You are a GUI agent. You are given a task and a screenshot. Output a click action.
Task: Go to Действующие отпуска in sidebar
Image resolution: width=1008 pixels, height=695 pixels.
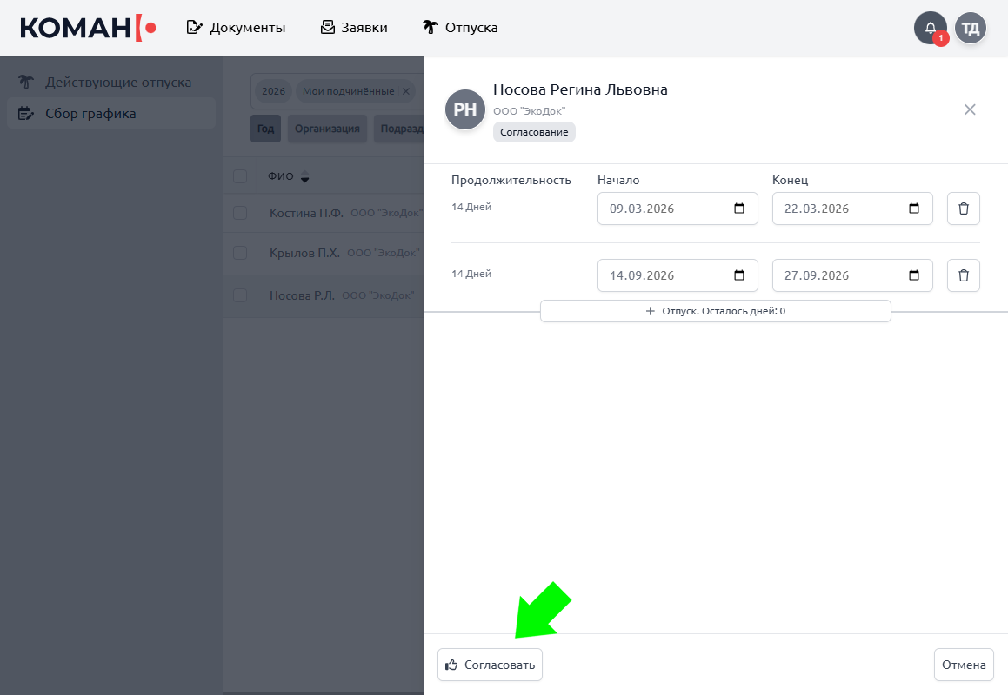[111, 83]
